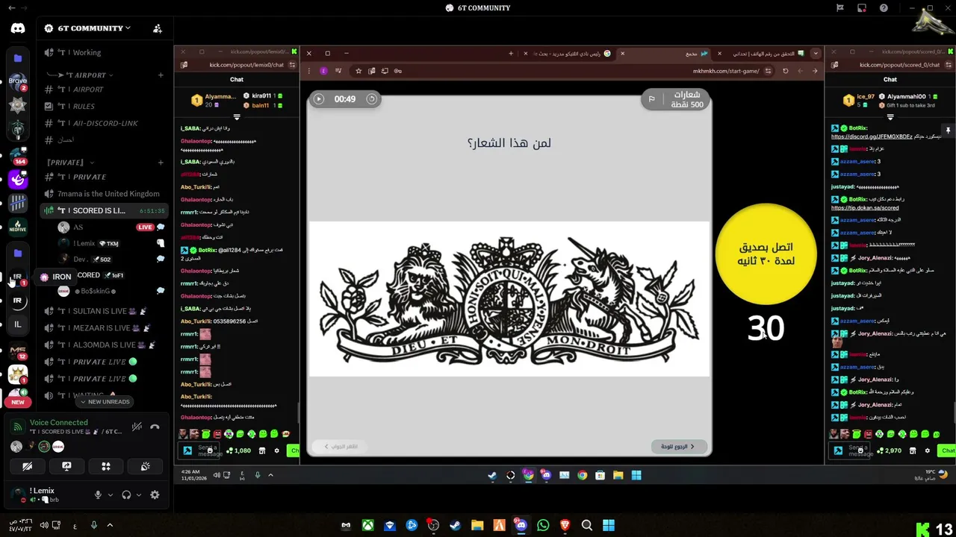Screen dimensions: 956x537
Task: Click the return to board button
Action: tap(678, 447)
